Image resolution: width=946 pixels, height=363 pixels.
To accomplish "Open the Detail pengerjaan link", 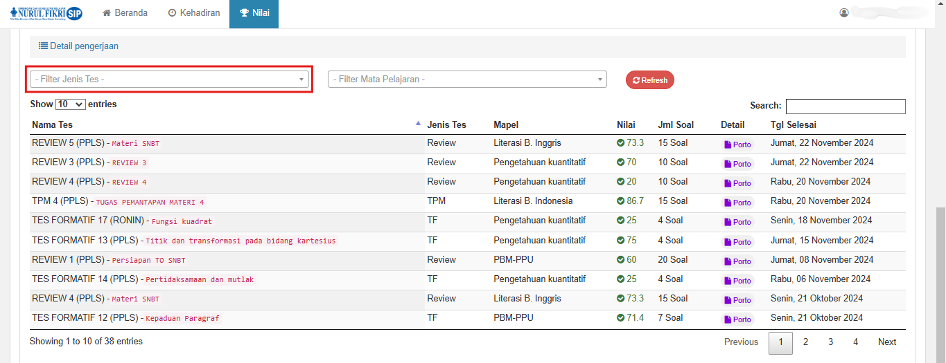I will [78, 46].
